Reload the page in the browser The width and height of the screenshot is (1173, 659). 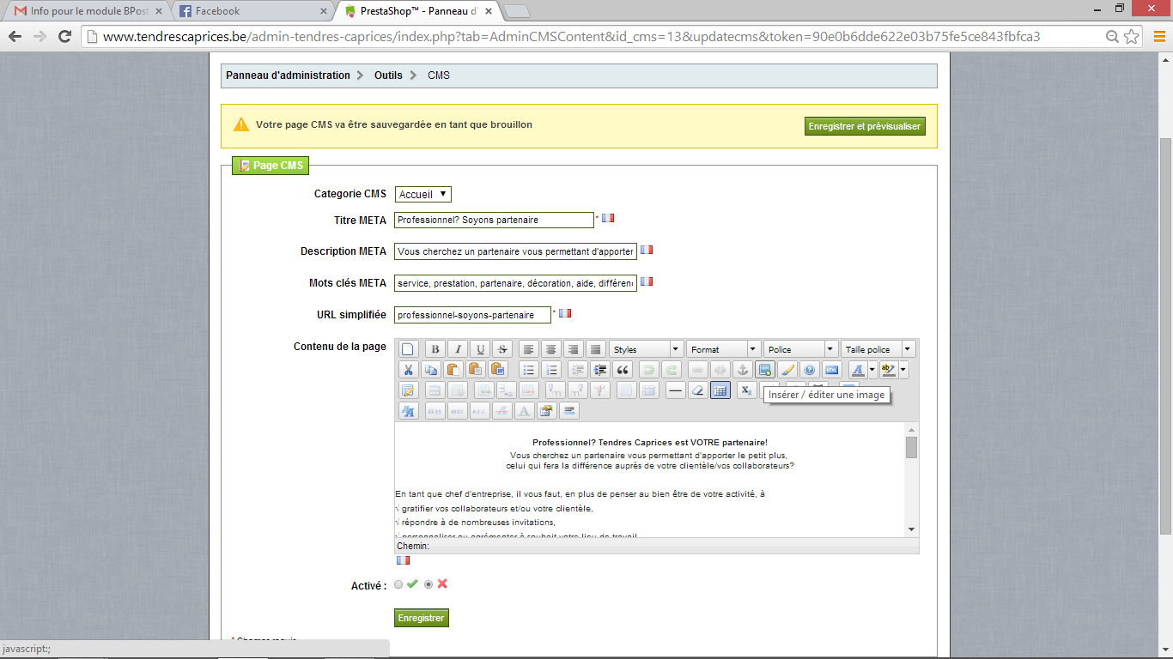pyautogui.click(x=64, y=36)
